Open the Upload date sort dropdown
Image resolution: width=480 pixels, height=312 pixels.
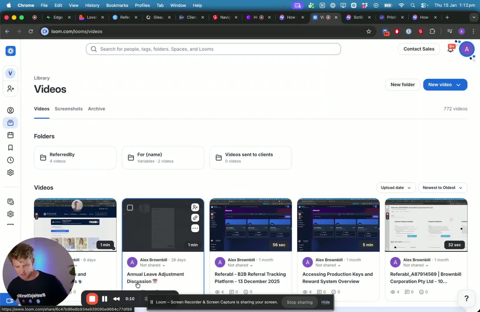pyautogui.click(x=396, y=188)
